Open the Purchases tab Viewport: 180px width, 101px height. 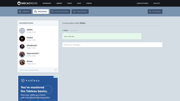pyautogui.click(x=80, y=12)
